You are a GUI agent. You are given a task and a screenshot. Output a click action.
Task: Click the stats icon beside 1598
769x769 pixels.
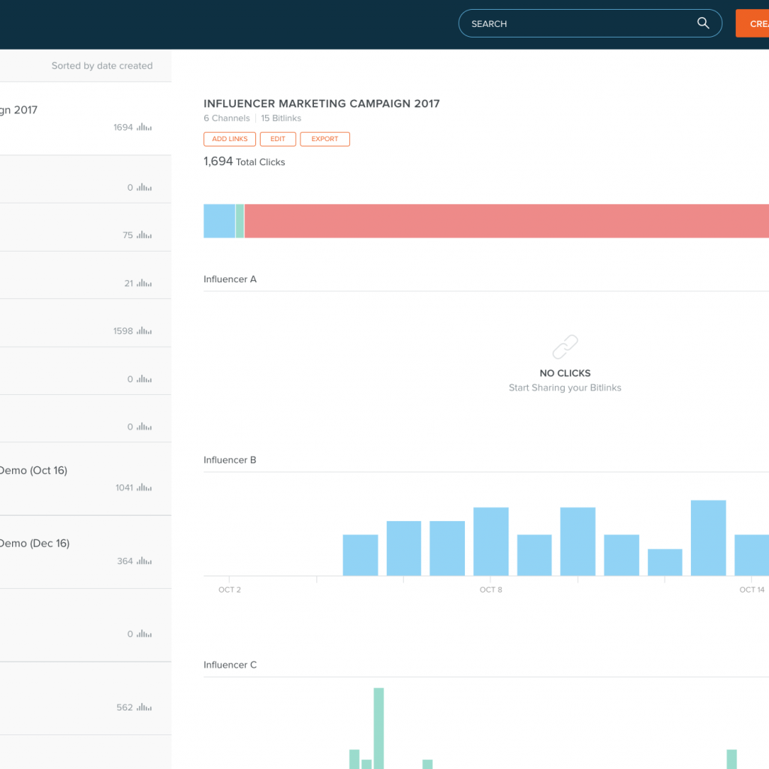click(x=144, y=330)
